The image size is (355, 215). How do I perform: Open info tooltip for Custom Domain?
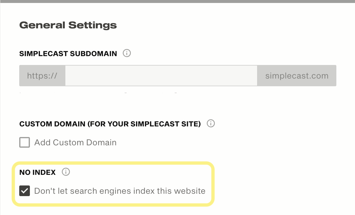tap(211, 123)
